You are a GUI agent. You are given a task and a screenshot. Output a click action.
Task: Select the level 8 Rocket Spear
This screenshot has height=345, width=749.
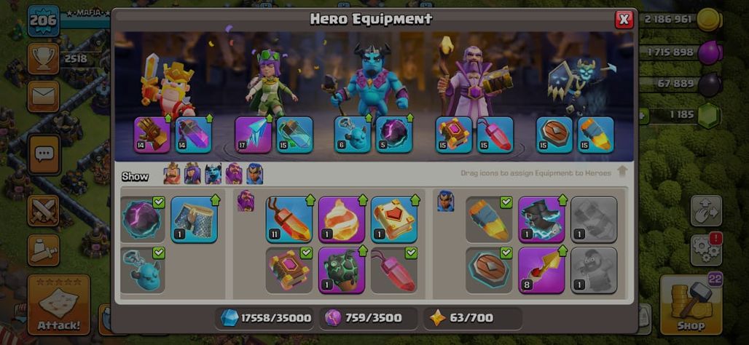point(541,270)
